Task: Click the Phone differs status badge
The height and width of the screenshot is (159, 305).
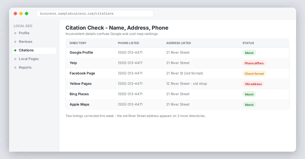Action: click(254, 63)
